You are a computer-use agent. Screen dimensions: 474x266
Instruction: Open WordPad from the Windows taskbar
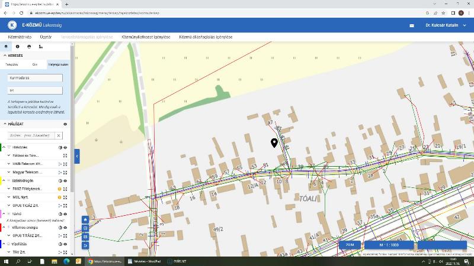(x=144, y=261)
